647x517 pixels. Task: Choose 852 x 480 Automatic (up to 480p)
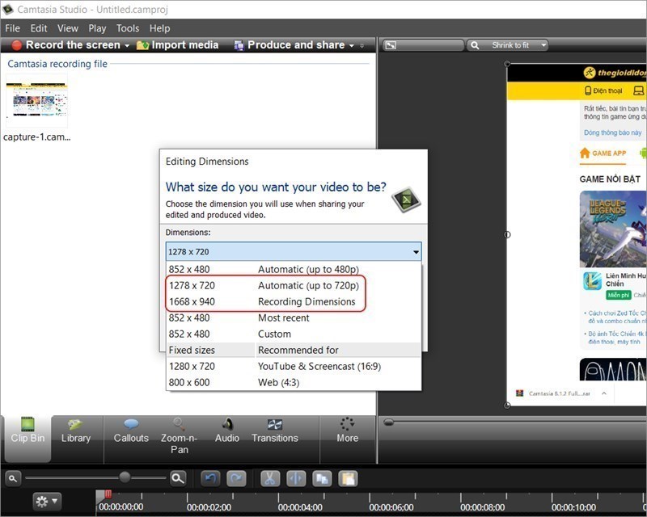coord(294,269)
